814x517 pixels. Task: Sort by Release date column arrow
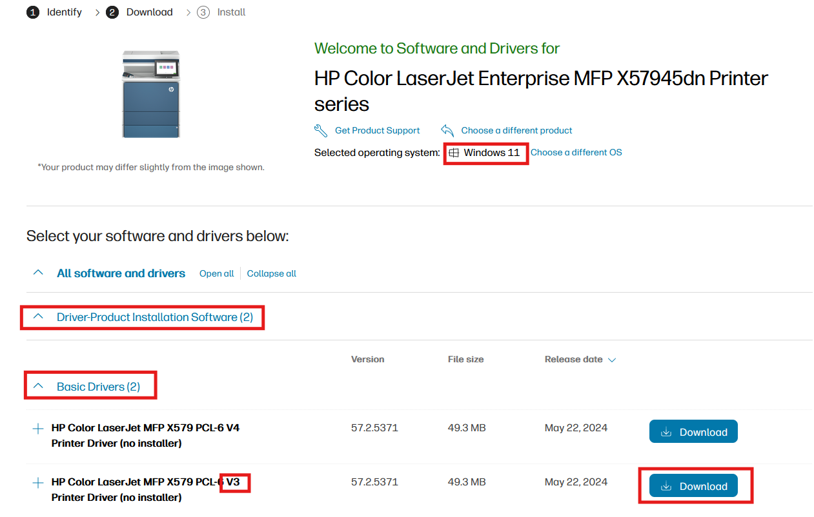tap(612, 360)
